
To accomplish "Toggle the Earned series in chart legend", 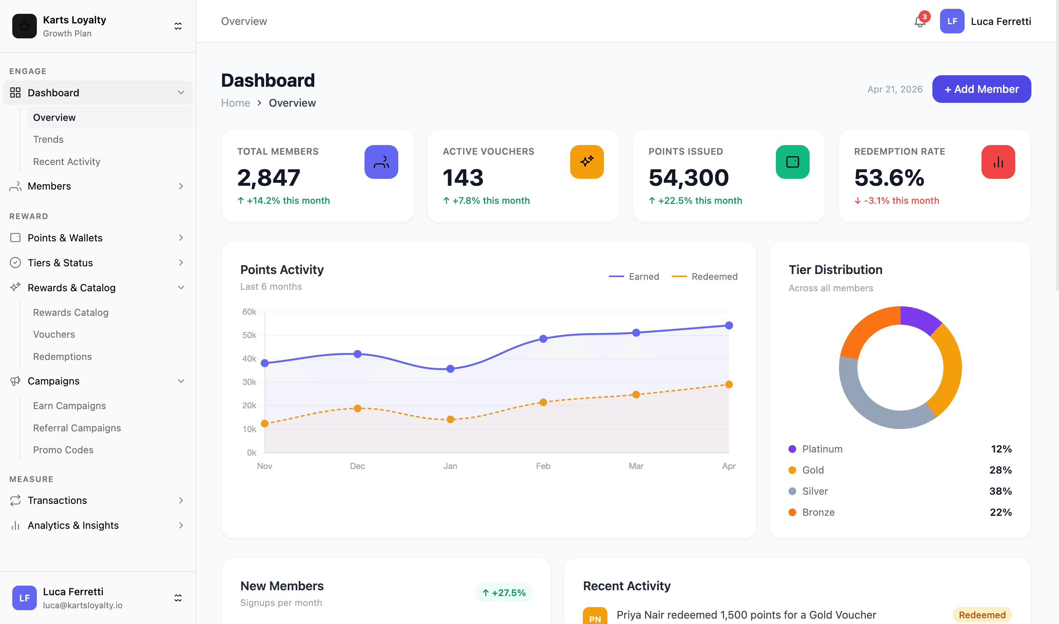I will click(634, 277).
